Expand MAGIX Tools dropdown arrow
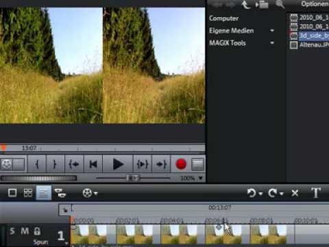 [272, 43]
